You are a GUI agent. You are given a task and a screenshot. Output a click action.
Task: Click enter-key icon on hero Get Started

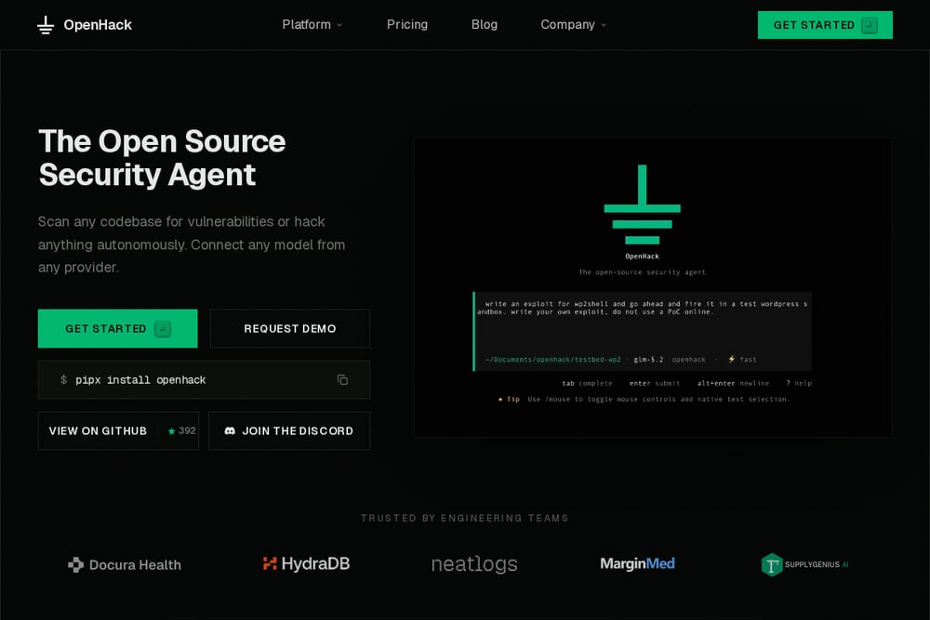coord(163,328)
